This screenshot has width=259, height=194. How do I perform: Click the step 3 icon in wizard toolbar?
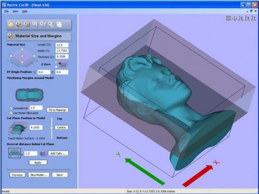pyautogui.click(x=27, y=24)
